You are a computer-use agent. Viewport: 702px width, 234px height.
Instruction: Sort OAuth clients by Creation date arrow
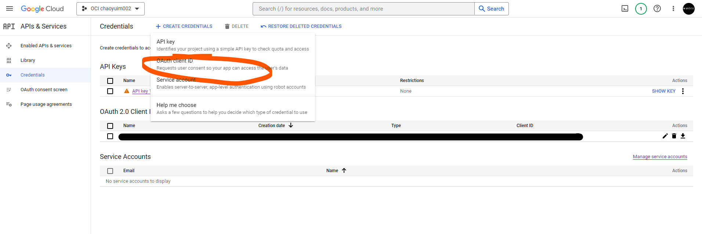(x=291, y=125)
